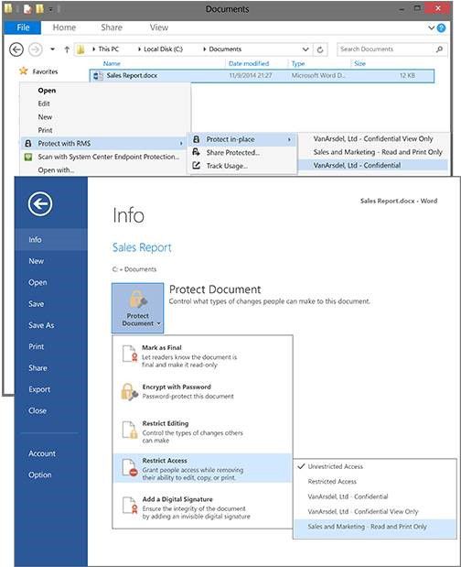Viewport: 461px width, 567px height.
Task: Expand the ribbon chevron
Action: coord(432,27)
